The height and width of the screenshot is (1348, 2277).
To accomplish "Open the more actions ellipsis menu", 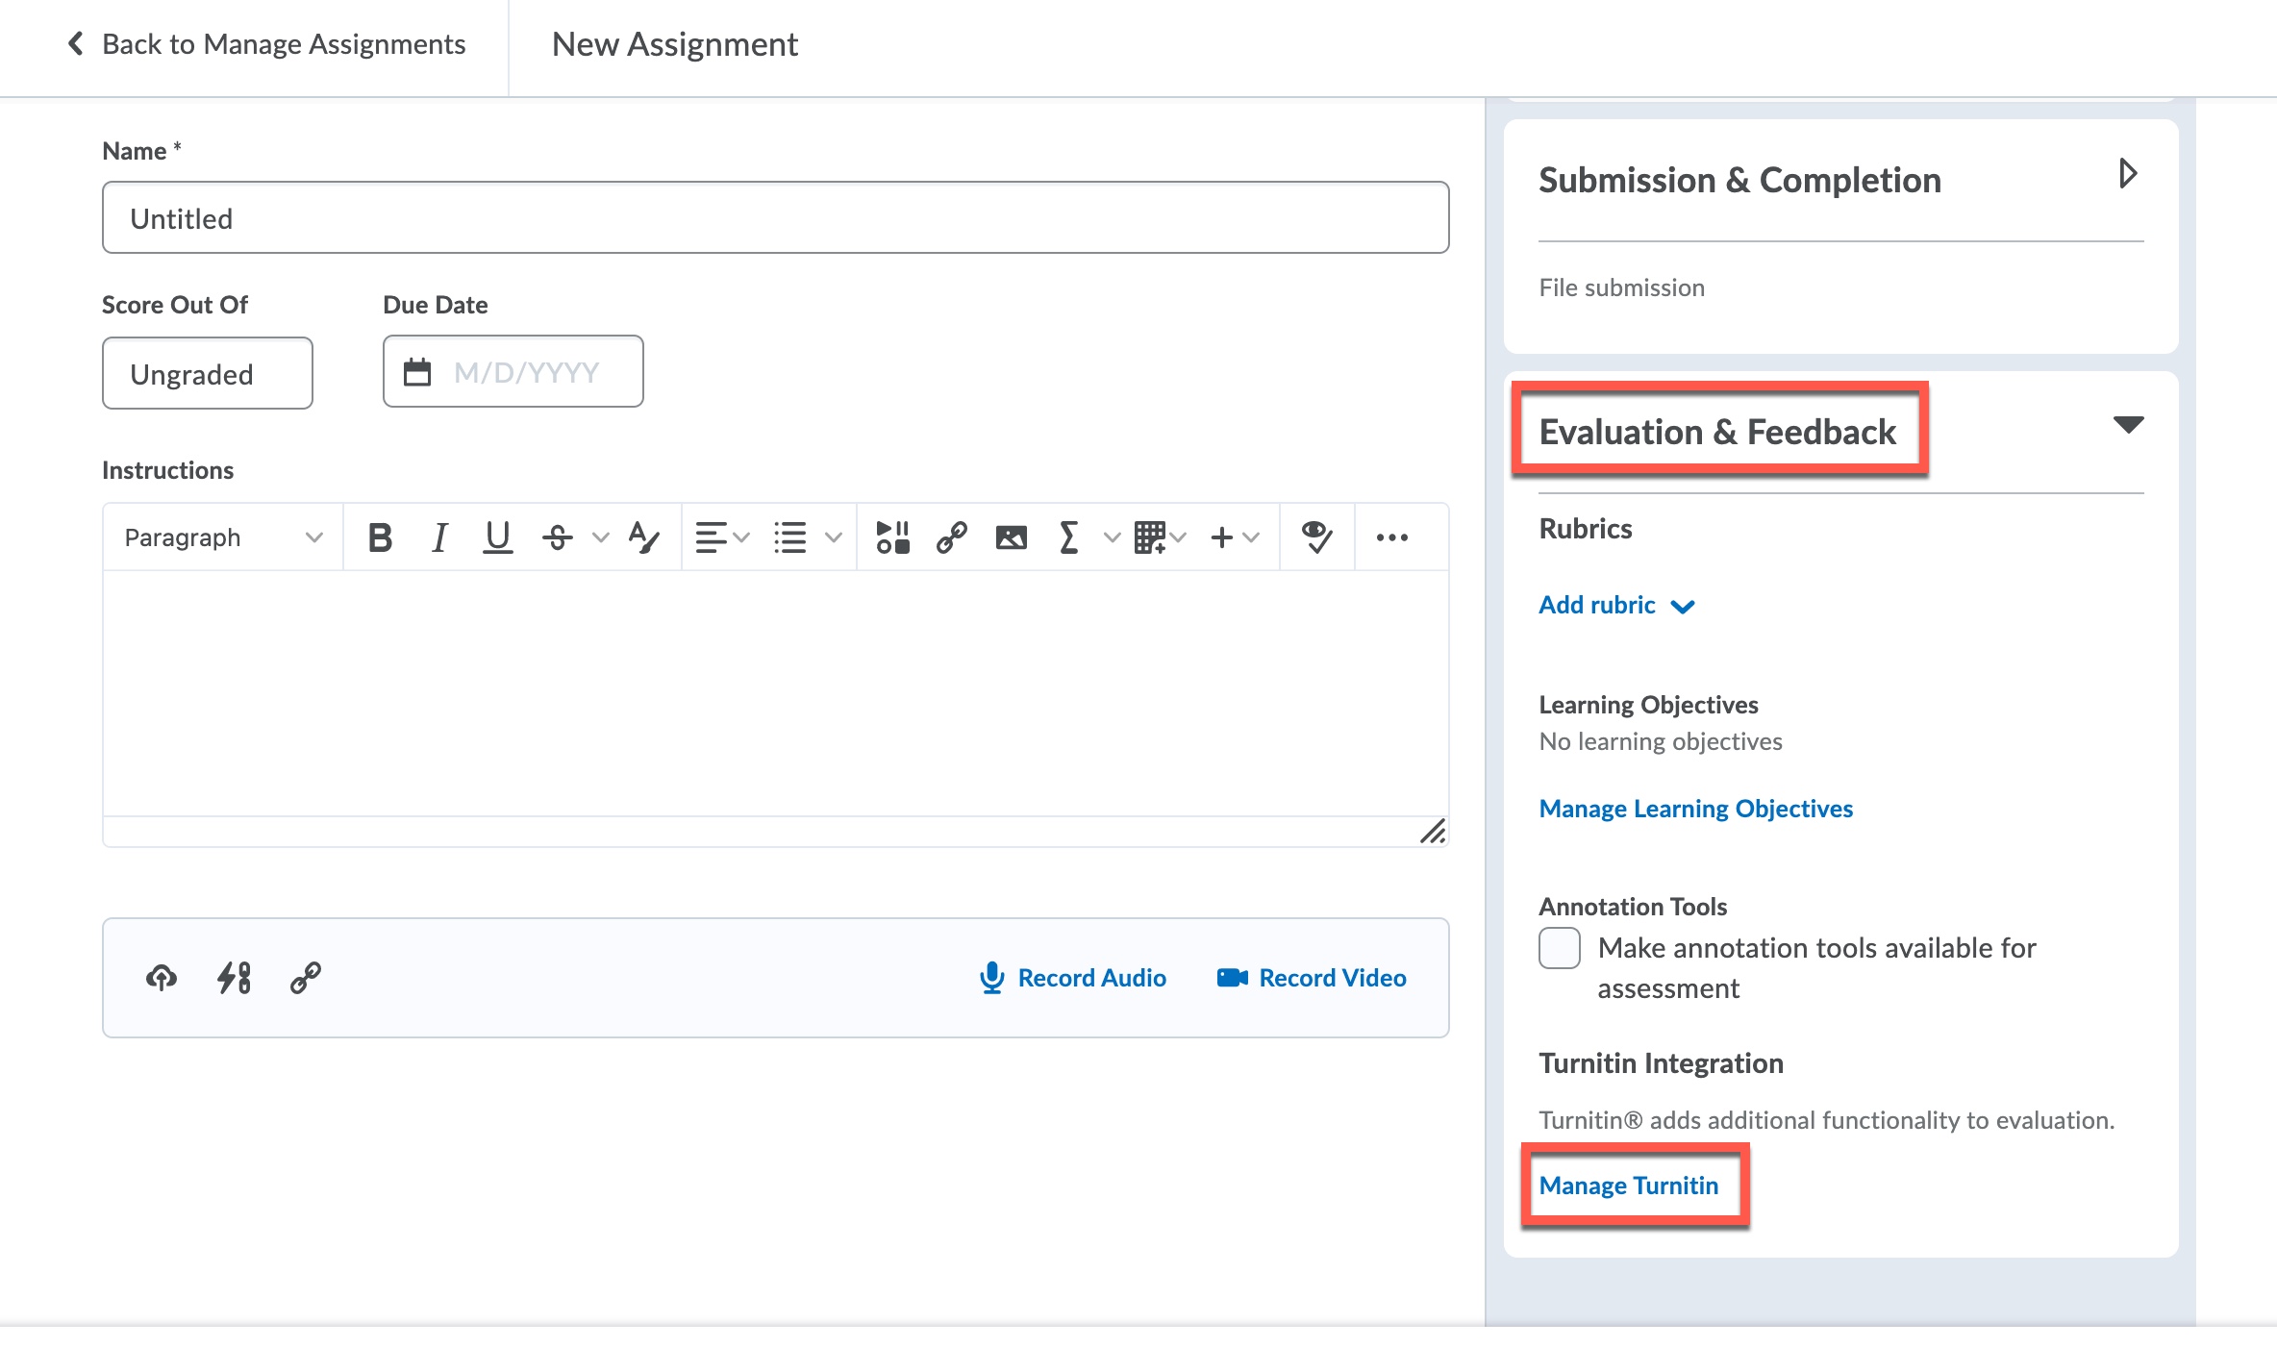I will coord(1391,537).
